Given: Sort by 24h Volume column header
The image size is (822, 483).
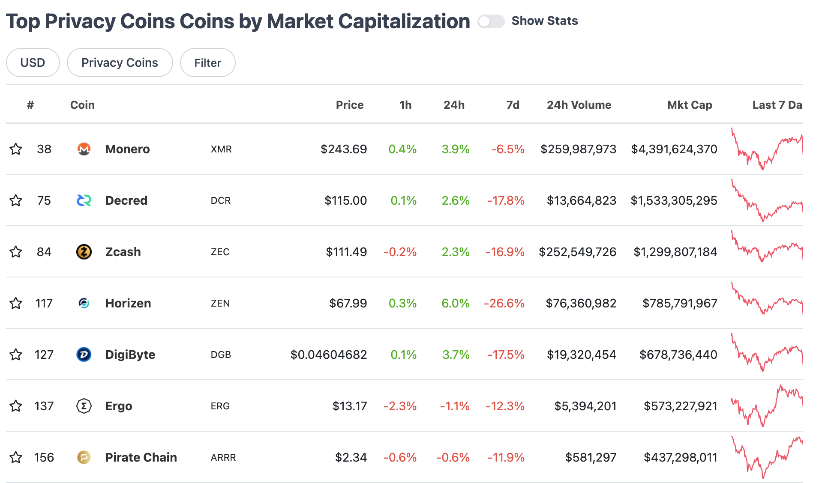Looking at the screenshot, I should [579, 105].
